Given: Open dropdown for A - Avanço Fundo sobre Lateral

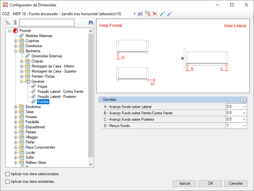Looking at the screenshot, I should click(x=244, y=107).
